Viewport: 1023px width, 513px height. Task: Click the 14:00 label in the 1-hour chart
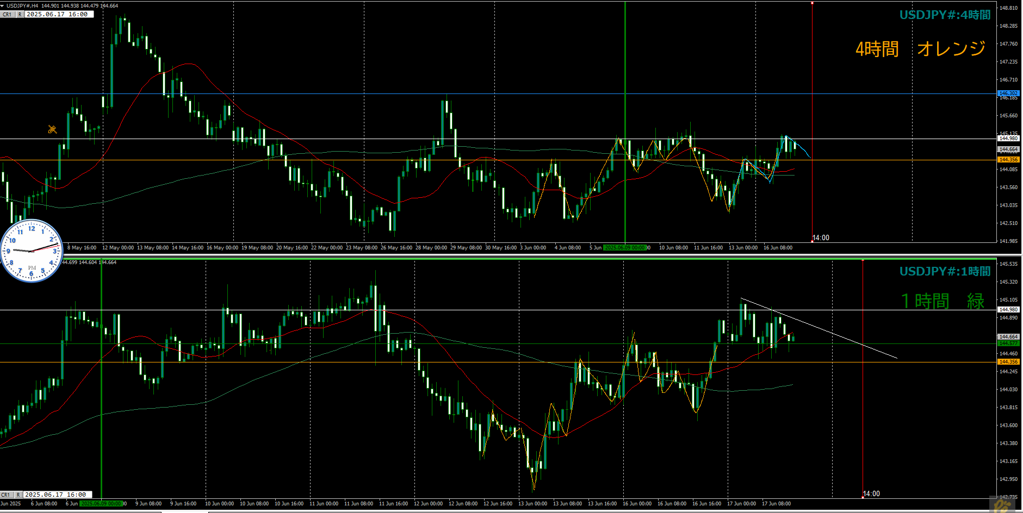click(871, 494)
